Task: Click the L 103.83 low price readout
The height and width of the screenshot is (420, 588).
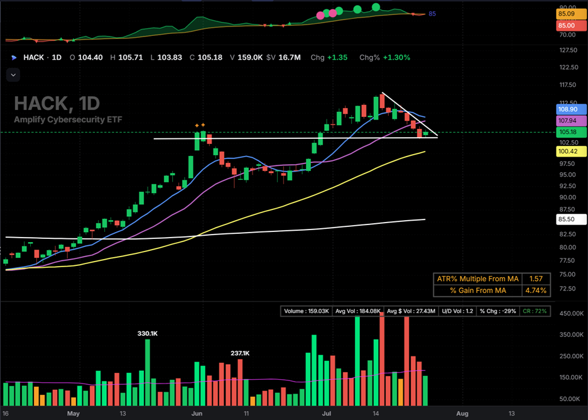Action: pos(166,57)
